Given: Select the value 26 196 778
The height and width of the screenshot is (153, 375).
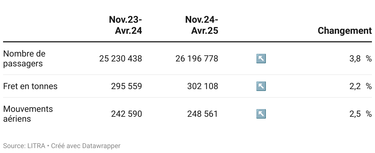Looking at the screenshot, I should [x=197, y=58].
